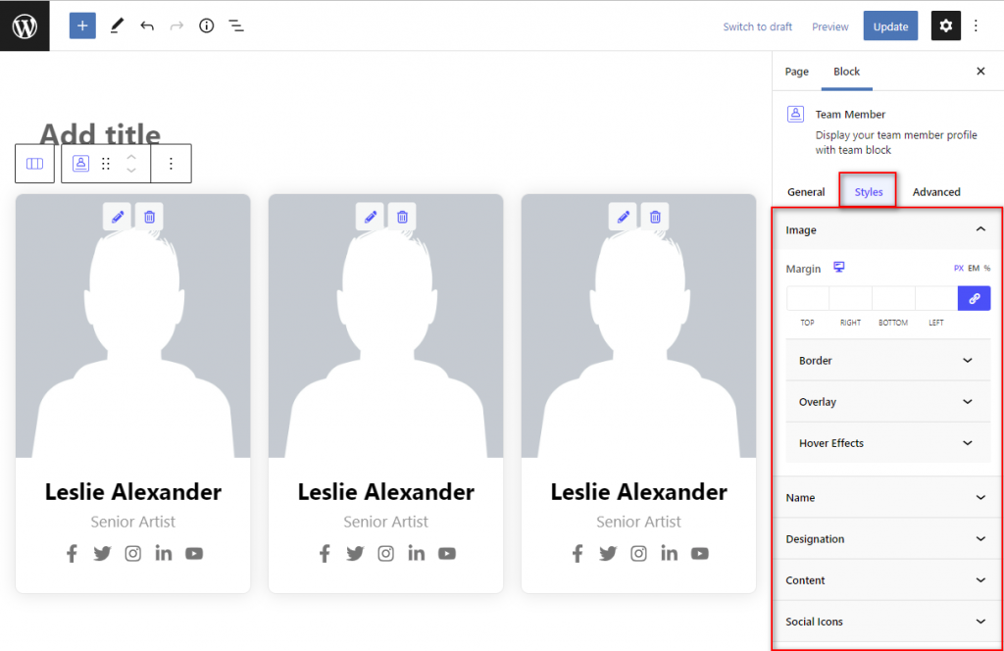The image size is (1004, 651).
Task: Redo the last undone change
Action: (176, 25)
